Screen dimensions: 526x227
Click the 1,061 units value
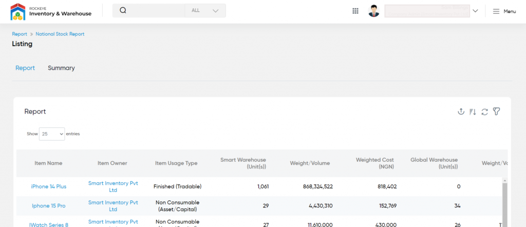pyautogui.click(x=263, y=187)
